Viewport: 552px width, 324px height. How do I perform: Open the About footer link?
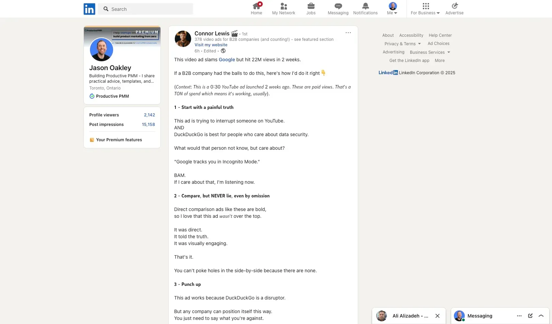pos(388,35)
